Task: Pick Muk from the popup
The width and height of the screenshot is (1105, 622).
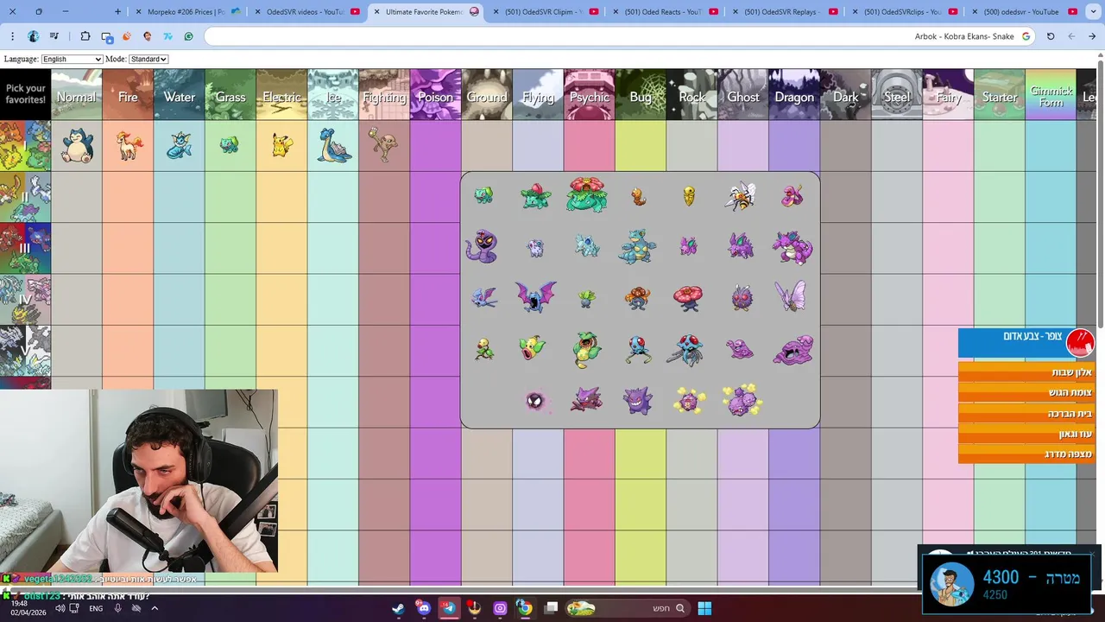Action: [792, 350]
